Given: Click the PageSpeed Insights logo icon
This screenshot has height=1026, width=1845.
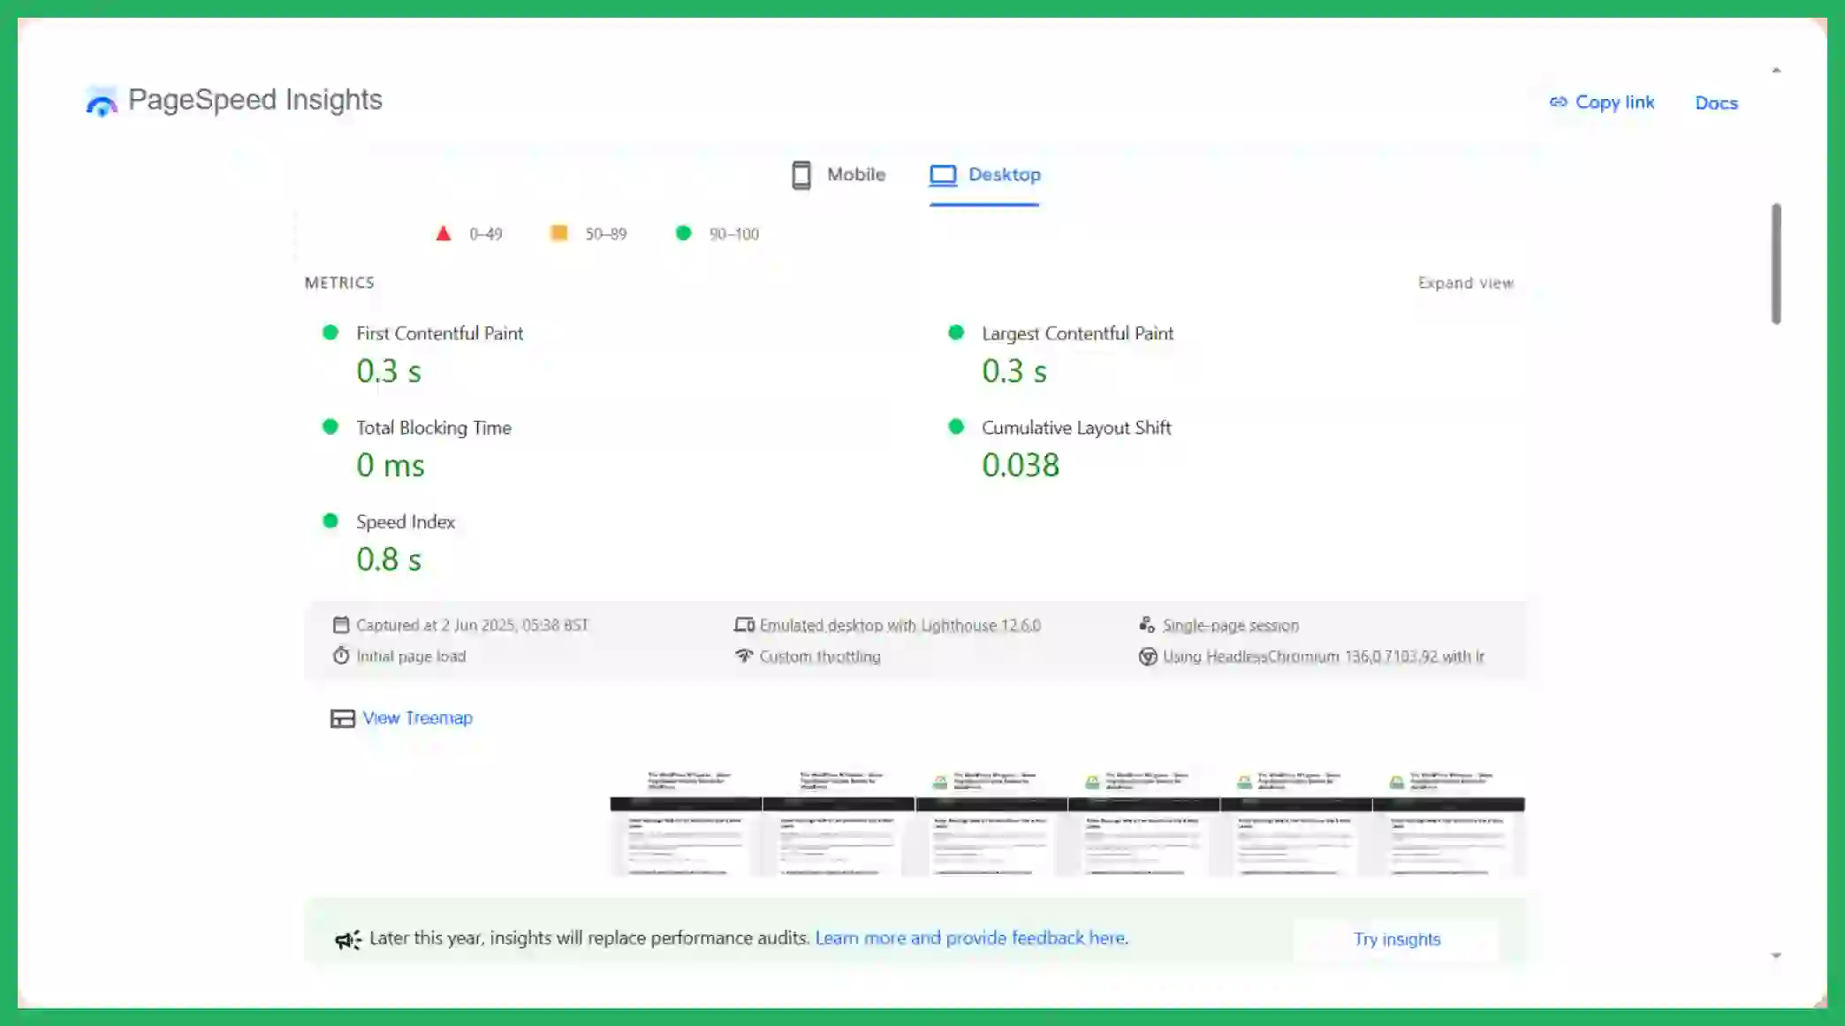Looking at the screenshot, I should [x=101, y=103].
